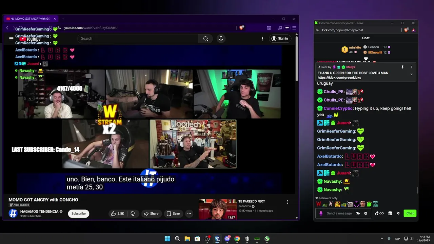The height and width of the screenshot is (244, 434).
Task: Open YouTube settings three-dot menu
Action: 262,39
